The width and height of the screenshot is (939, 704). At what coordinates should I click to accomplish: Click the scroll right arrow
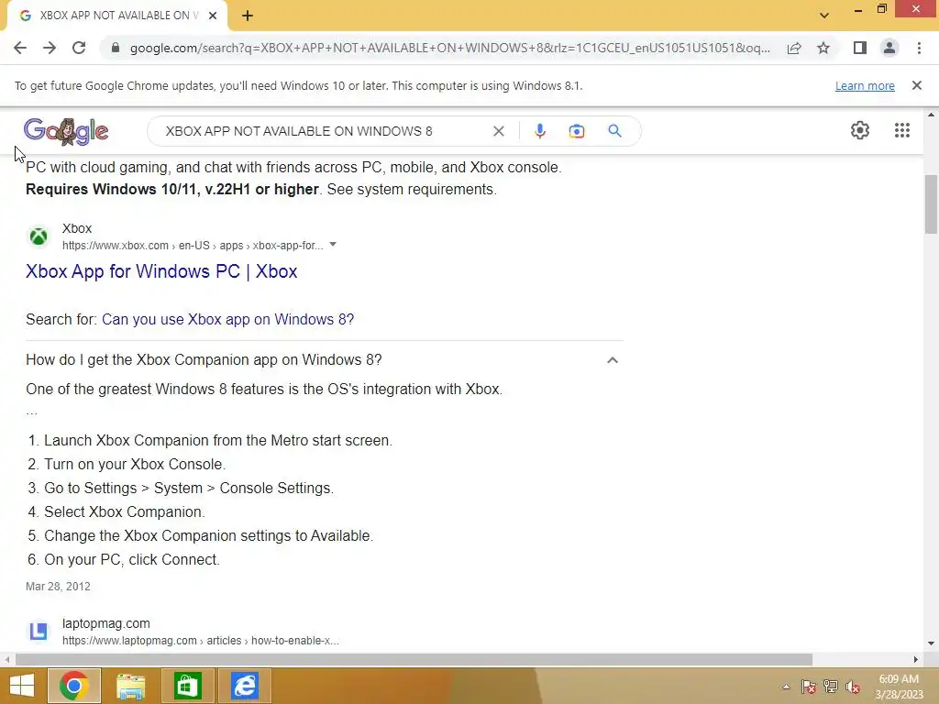916,660
